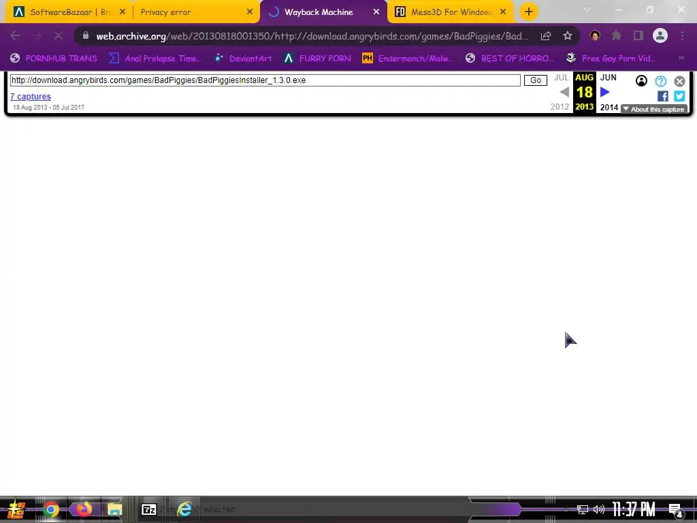Open Chrome three-dot menu
The height and width of the screenshot is (523, 697).
click(x=682, y=35)
